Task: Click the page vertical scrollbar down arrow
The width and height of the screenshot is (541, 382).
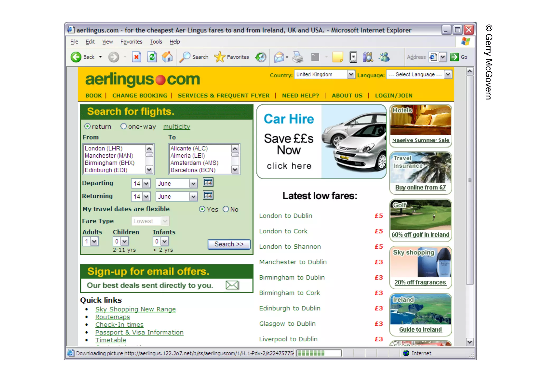Action: click(469, 342)
